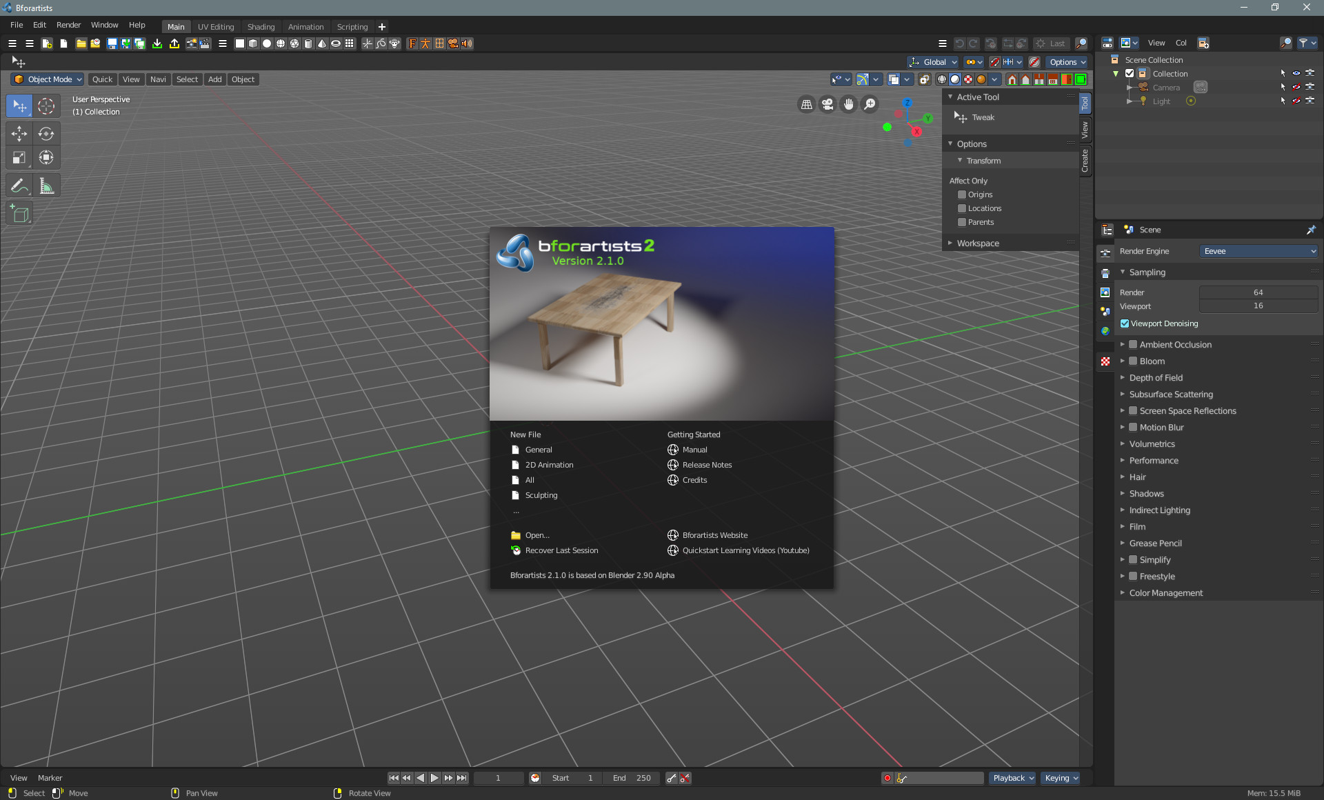Play the animation forward
Screen dimensions: 1324x800
(434, 778)
